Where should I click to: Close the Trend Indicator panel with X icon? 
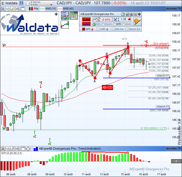(28, 149)
